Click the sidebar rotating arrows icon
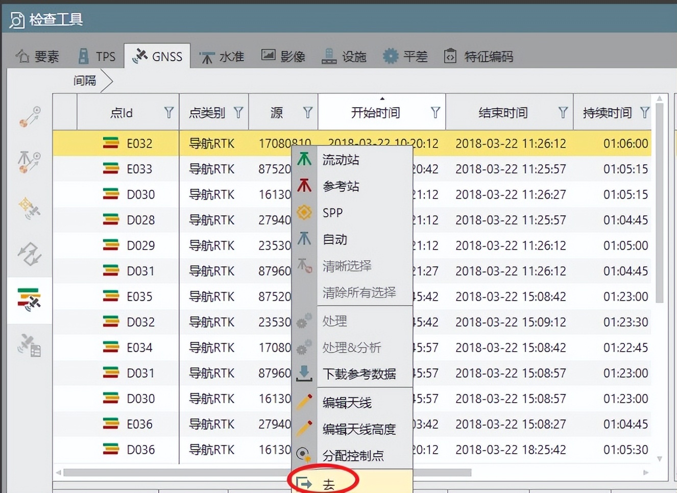 (x=30, y=254)
